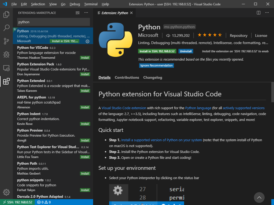Open the actively supported versions link

[244, 108]
